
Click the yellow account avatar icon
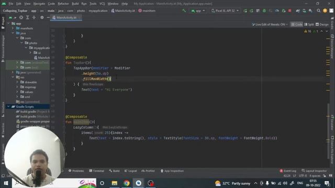click(325, 10)
